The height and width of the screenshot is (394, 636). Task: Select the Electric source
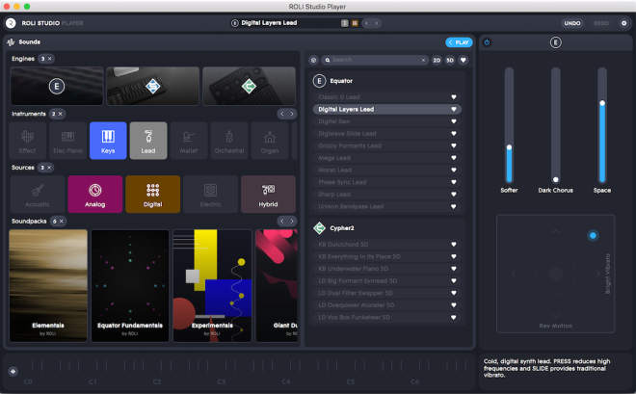coord(210,195)
